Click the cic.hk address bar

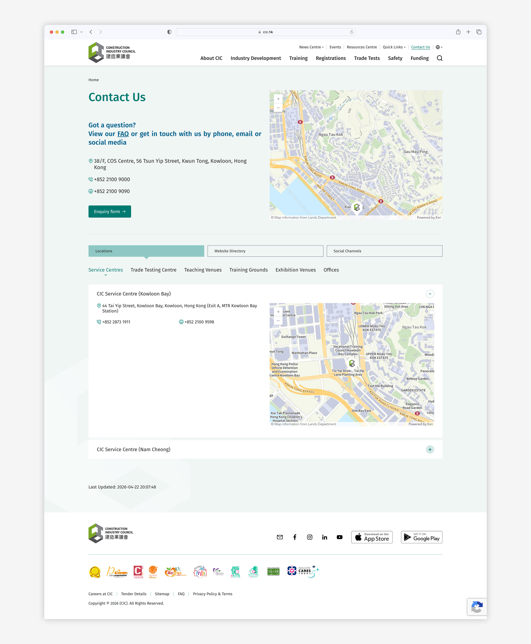point(265,32)
